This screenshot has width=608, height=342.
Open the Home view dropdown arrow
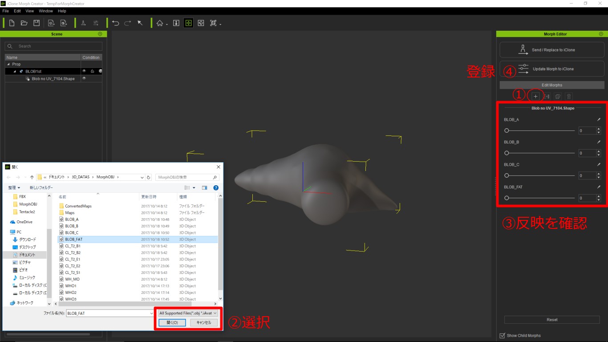click(x=167, y=24)
